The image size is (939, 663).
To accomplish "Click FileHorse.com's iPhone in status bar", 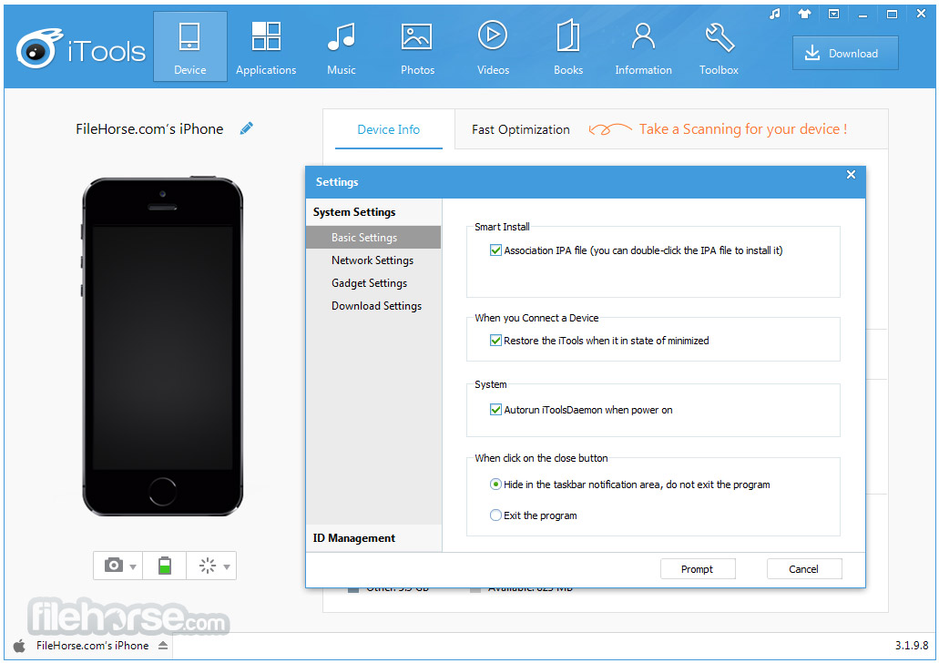I will 92,646.
